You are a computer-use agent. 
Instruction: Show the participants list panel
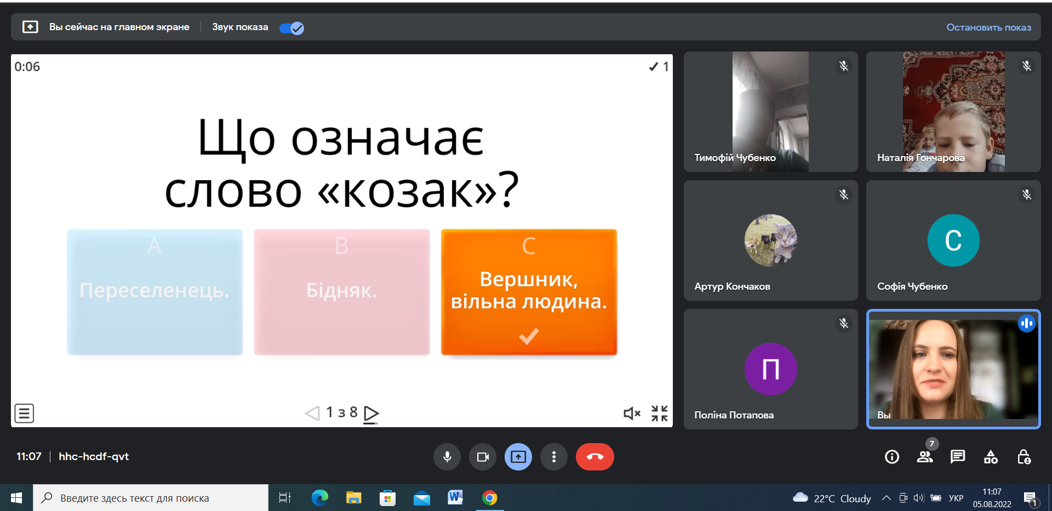pos(925,457)
